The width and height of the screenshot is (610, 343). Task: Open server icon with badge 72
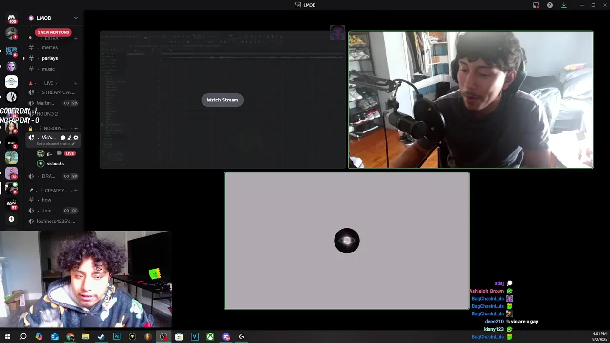point(11,173)
